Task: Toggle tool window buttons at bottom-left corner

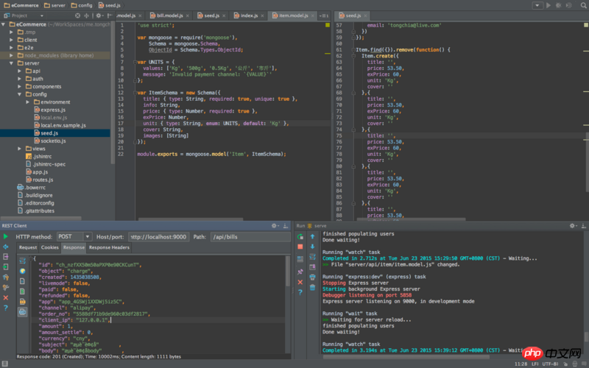Action: [5, 364]
